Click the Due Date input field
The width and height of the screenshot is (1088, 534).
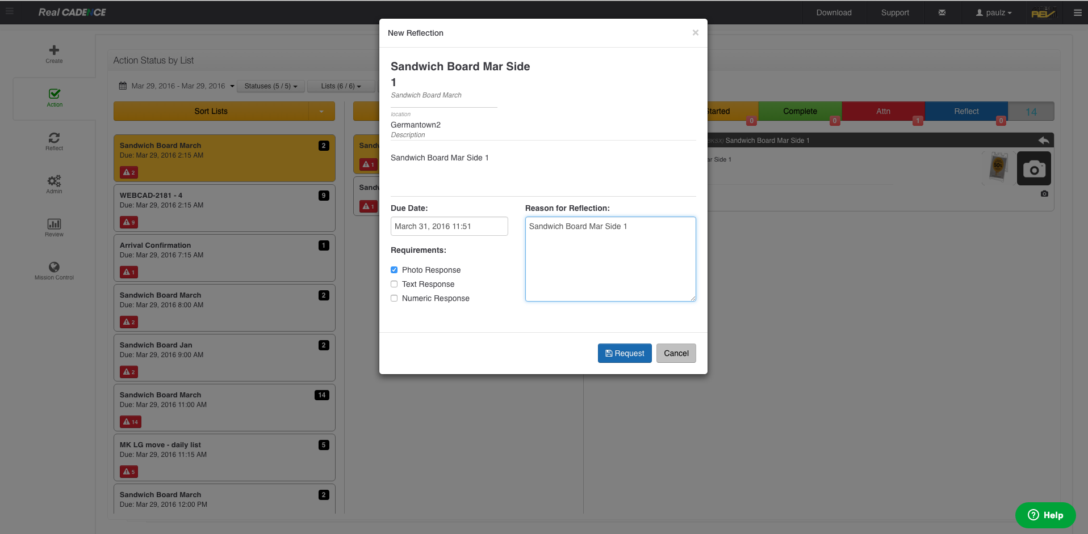tap(449, 226)
